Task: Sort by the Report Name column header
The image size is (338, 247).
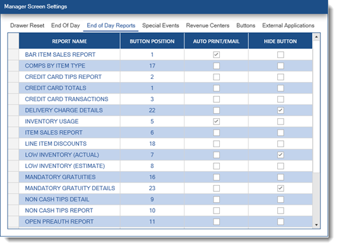Action: click(x=69, y=41)
